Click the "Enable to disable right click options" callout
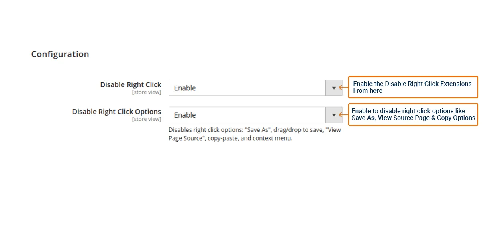 413,114
